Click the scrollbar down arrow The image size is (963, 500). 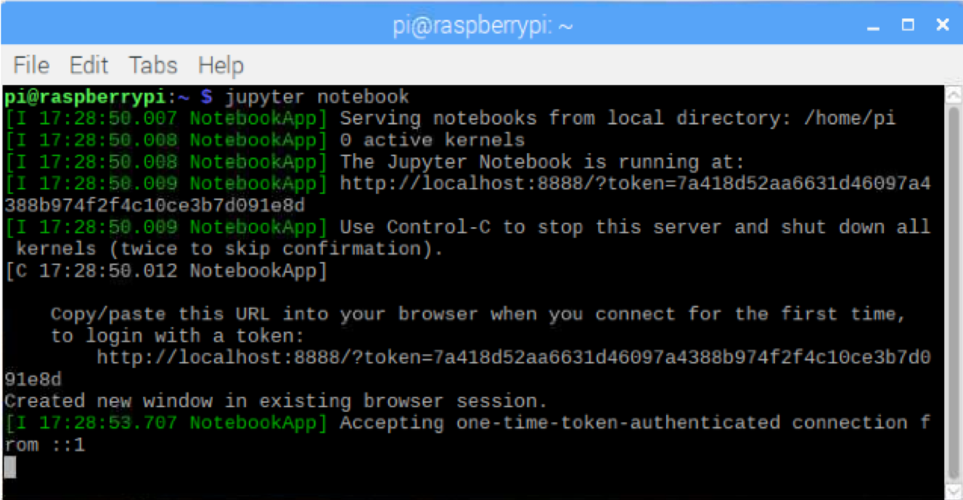click(x=954, y=490)
